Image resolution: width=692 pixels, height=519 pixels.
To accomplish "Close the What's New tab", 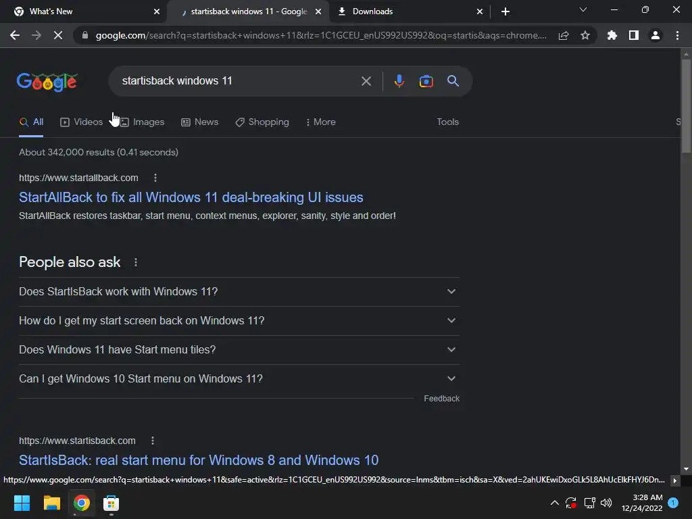I will (x=157, y=11).
